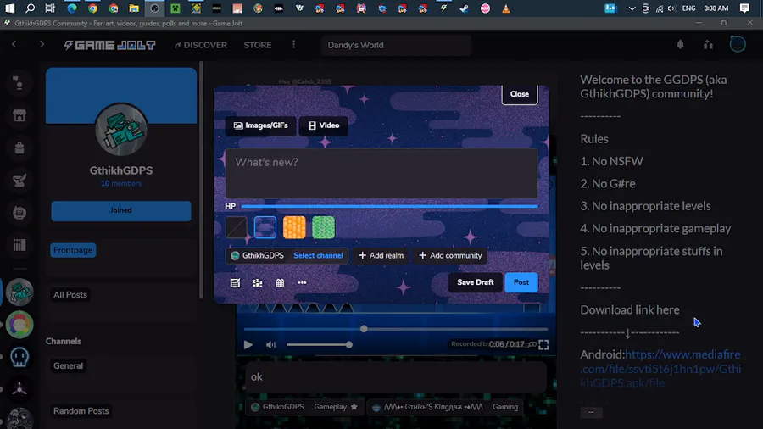Screen dimensions: 763x429
Task: Open Steam from taskbar
Action: 465,8
